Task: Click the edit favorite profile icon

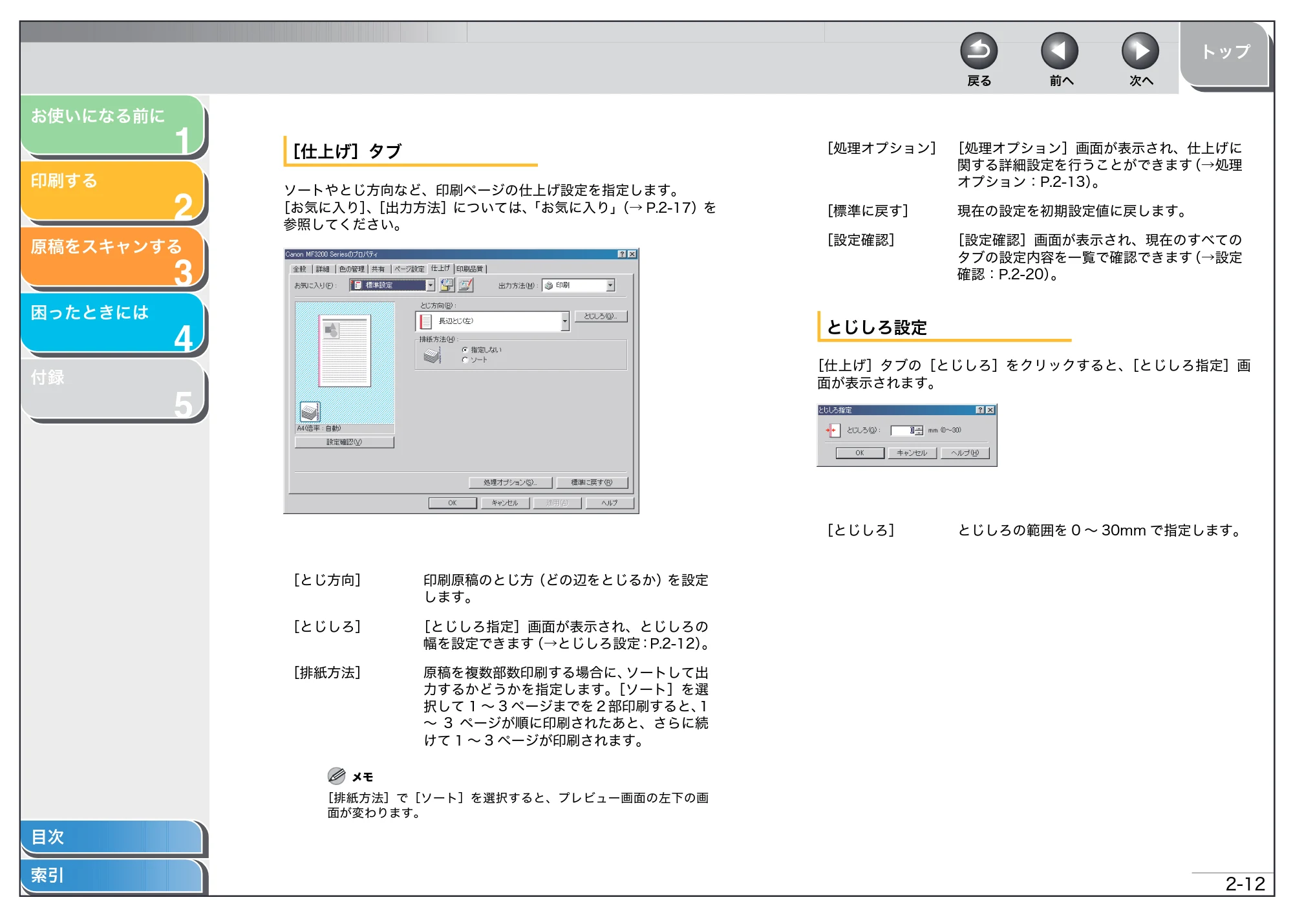Action: [465, 285]
